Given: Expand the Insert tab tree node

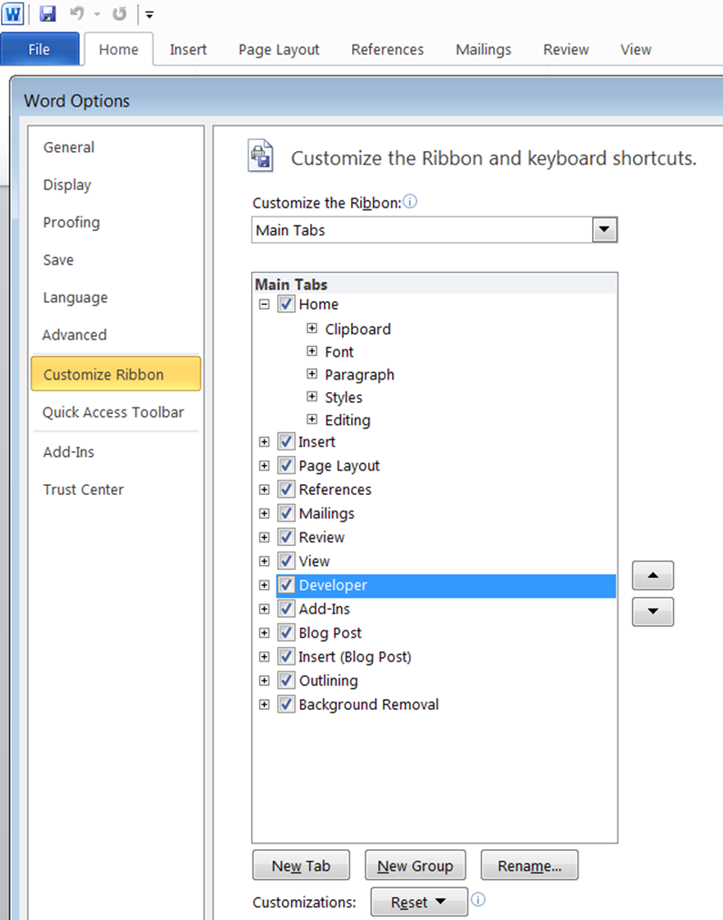Looking at the screenshot, I should click(x=265, y=442).
